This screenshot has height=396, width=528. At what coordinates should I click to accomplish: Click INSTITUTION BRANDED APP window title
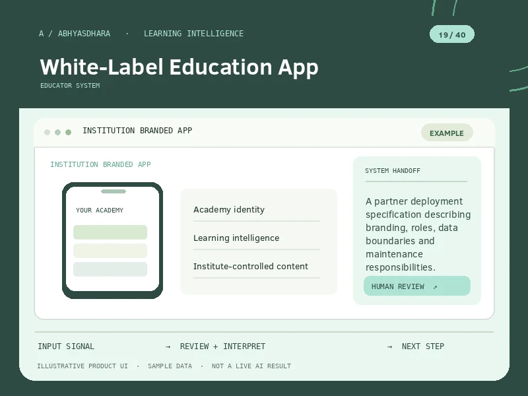[137, 130]
